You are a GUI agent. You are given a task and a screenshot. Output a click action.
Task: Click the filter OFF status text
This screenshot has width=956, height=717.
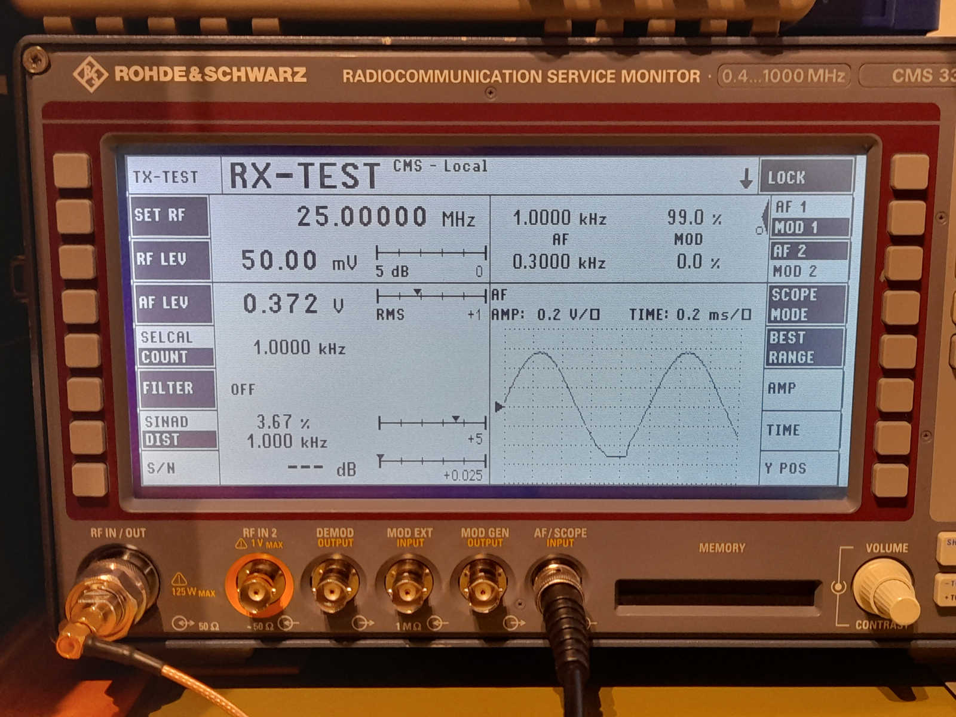pyautogui.click(x=243, y=390)
